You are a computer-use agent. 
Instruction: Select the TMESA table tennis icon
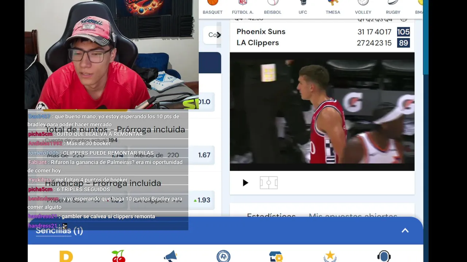[333, 7]
